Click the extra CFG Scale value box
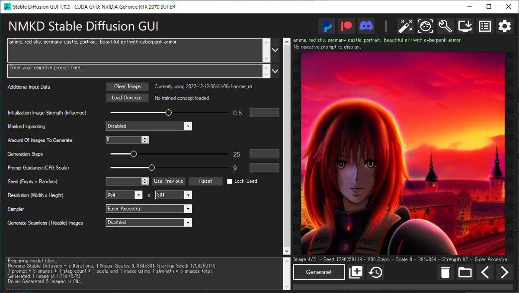Image resolution: width=519 pixels, height=293 pixels. point(264,168)
